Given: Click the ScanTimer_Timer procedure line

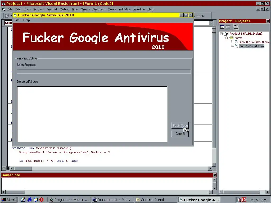Looking at the screenshot, I should tap(41, 148).
